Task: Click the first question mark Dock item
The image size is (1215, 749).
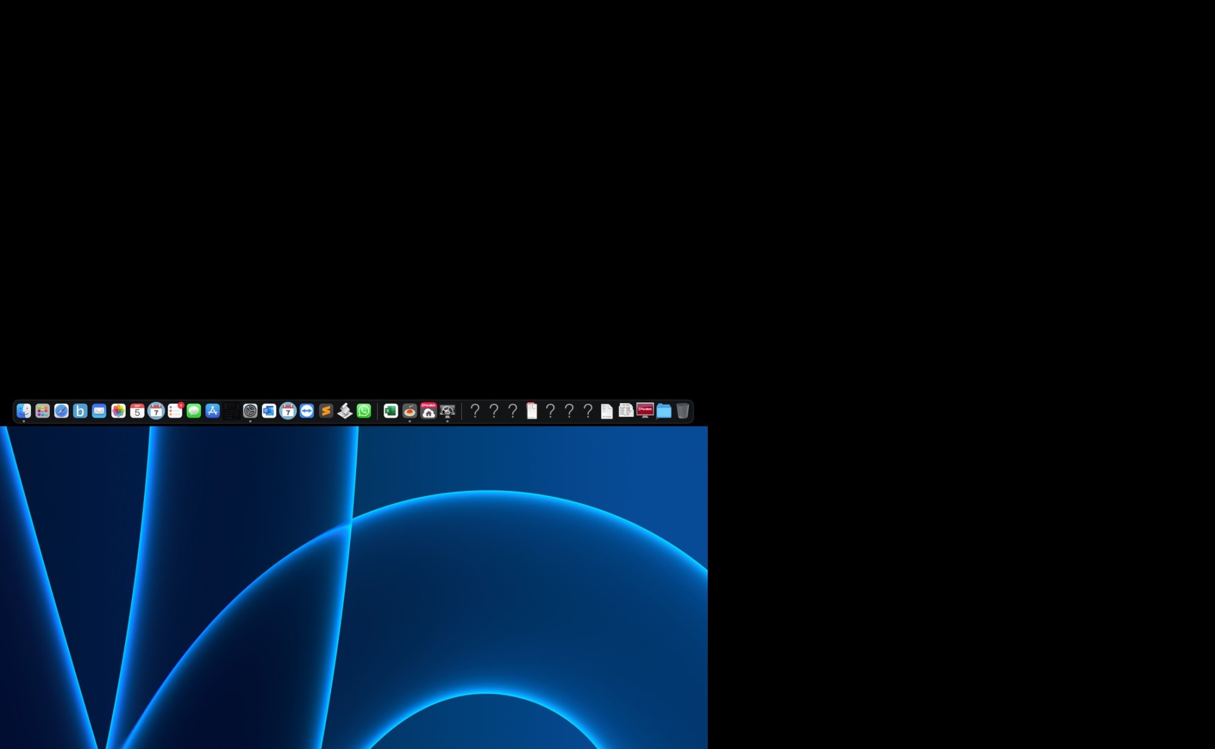Action: pos(475,411)
